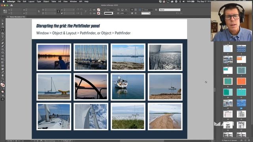Open the fill swatch dropdown arrow
This screenshot has width=253, height=142.
pyautogui.click(x=101, y=10)
